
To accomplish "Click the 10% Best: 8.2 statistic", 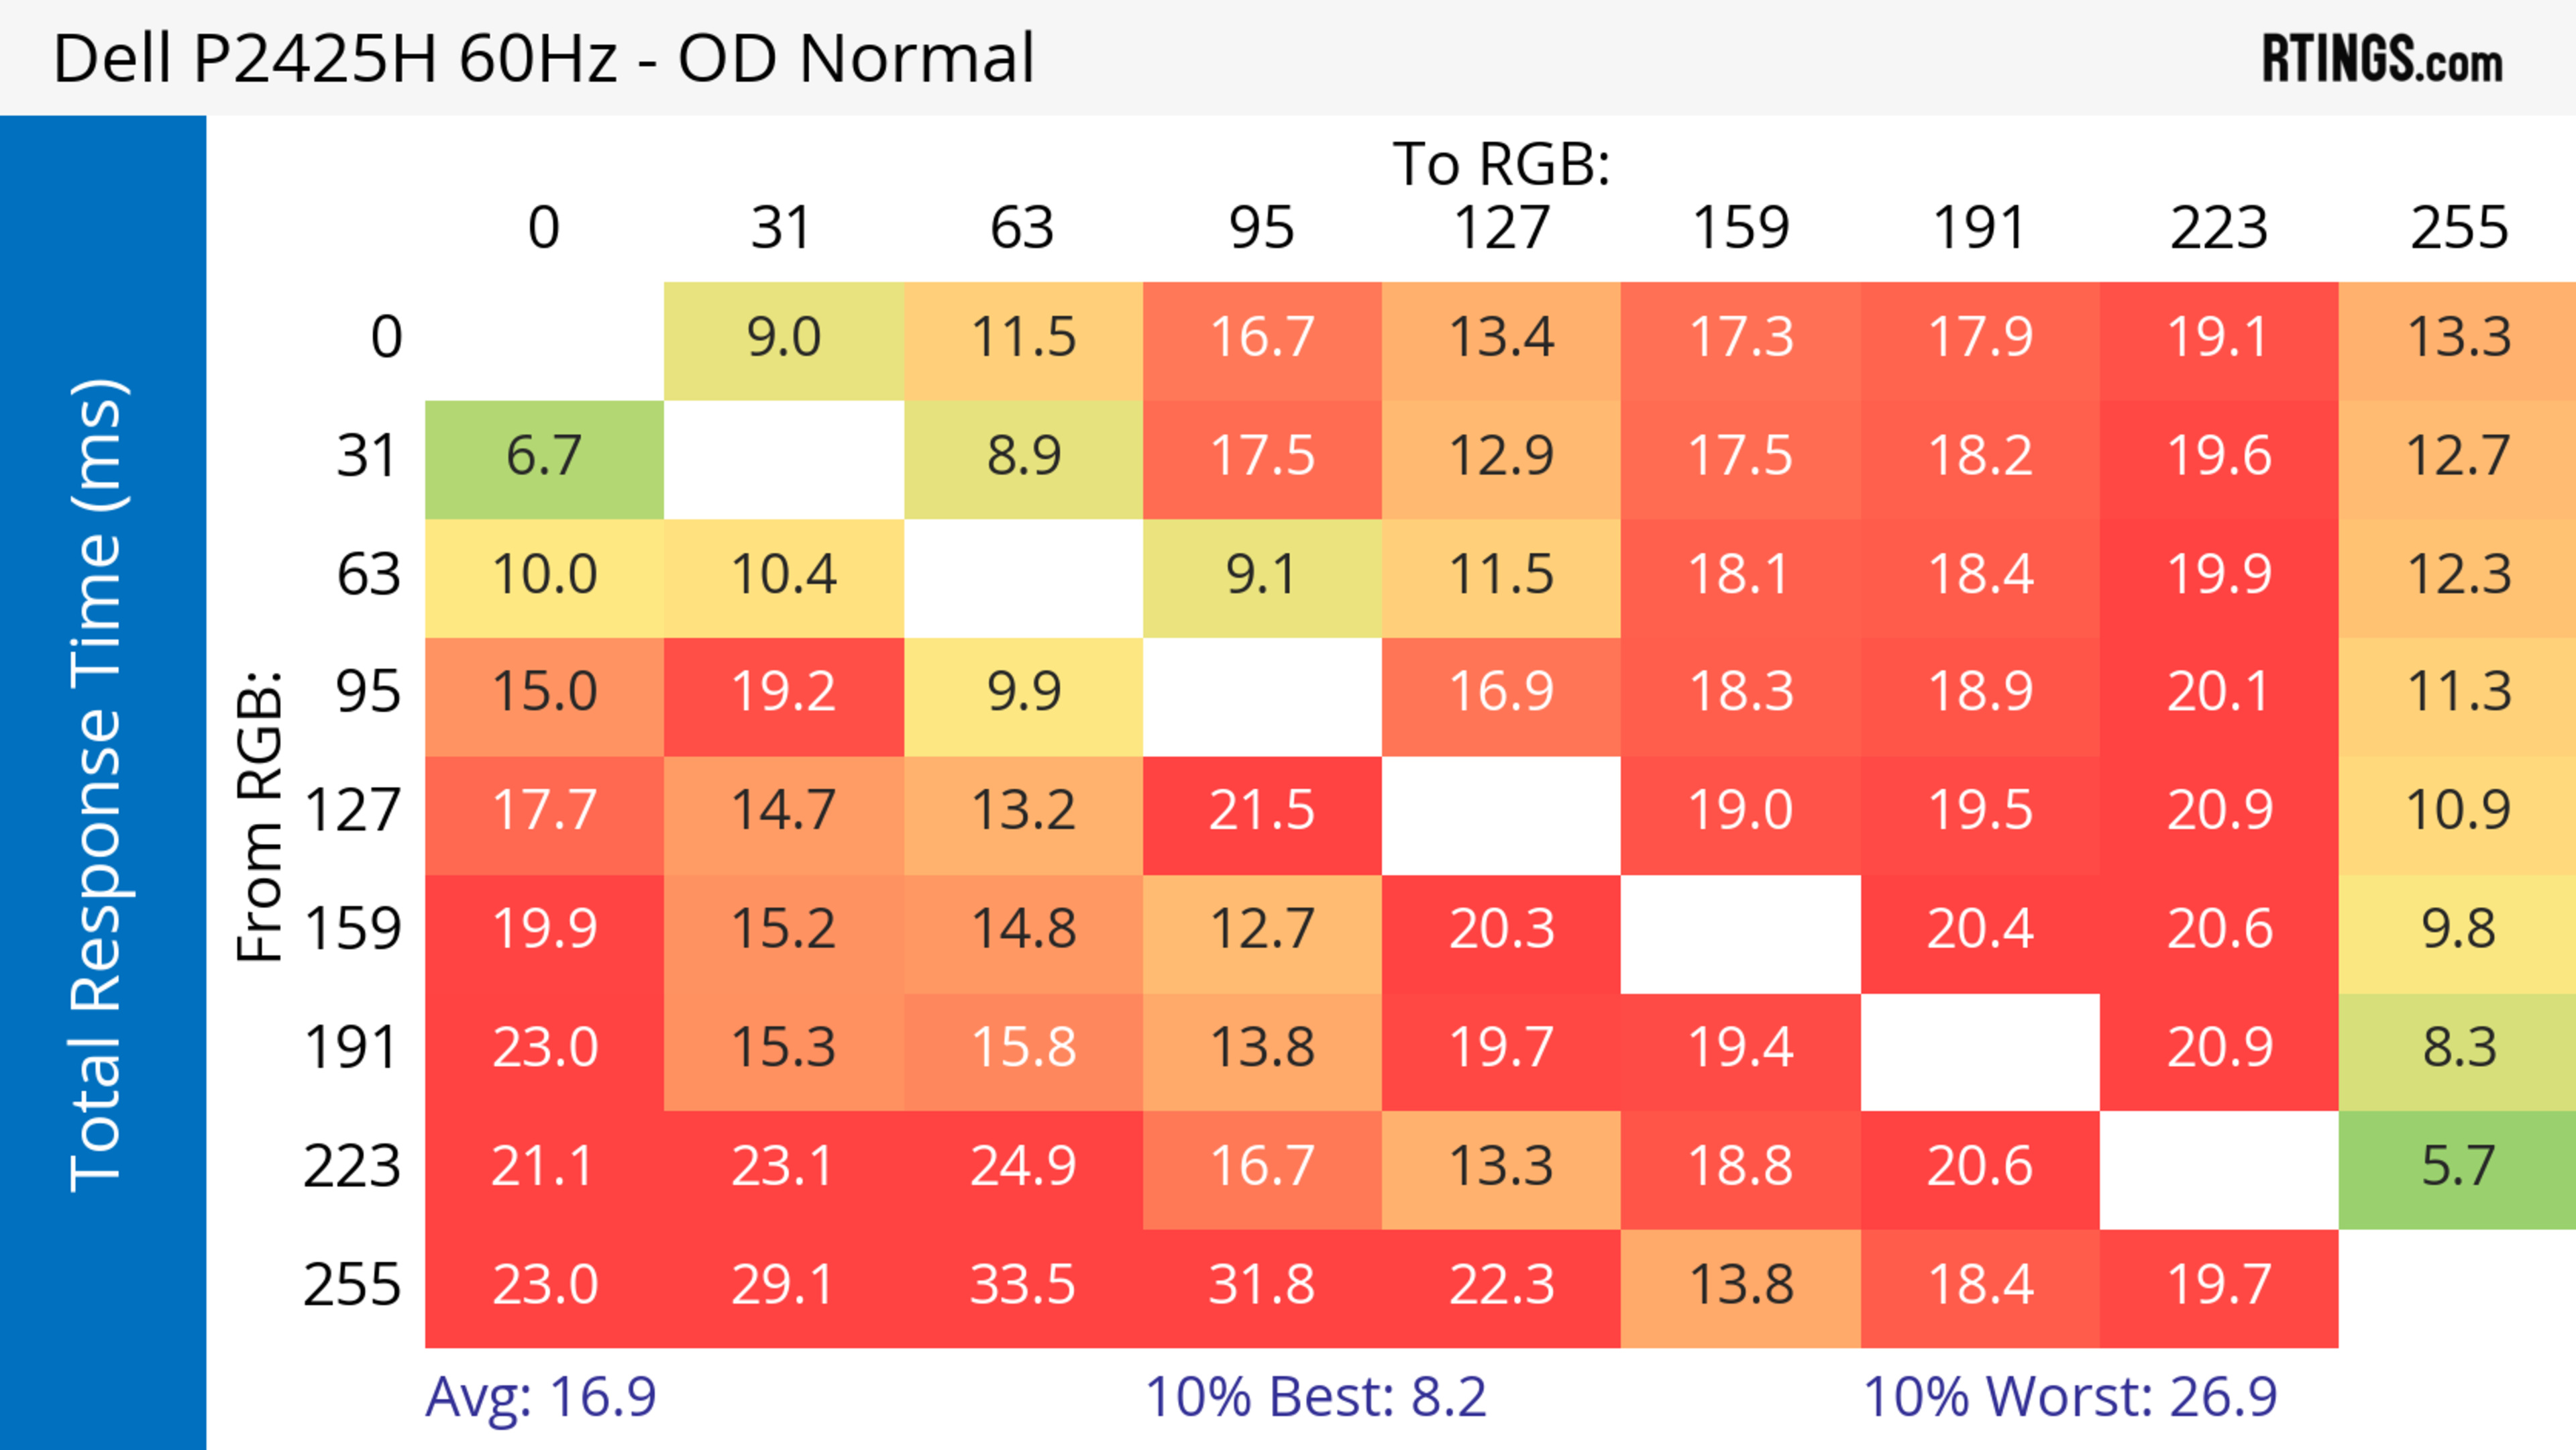I will coord(1315,1397).
